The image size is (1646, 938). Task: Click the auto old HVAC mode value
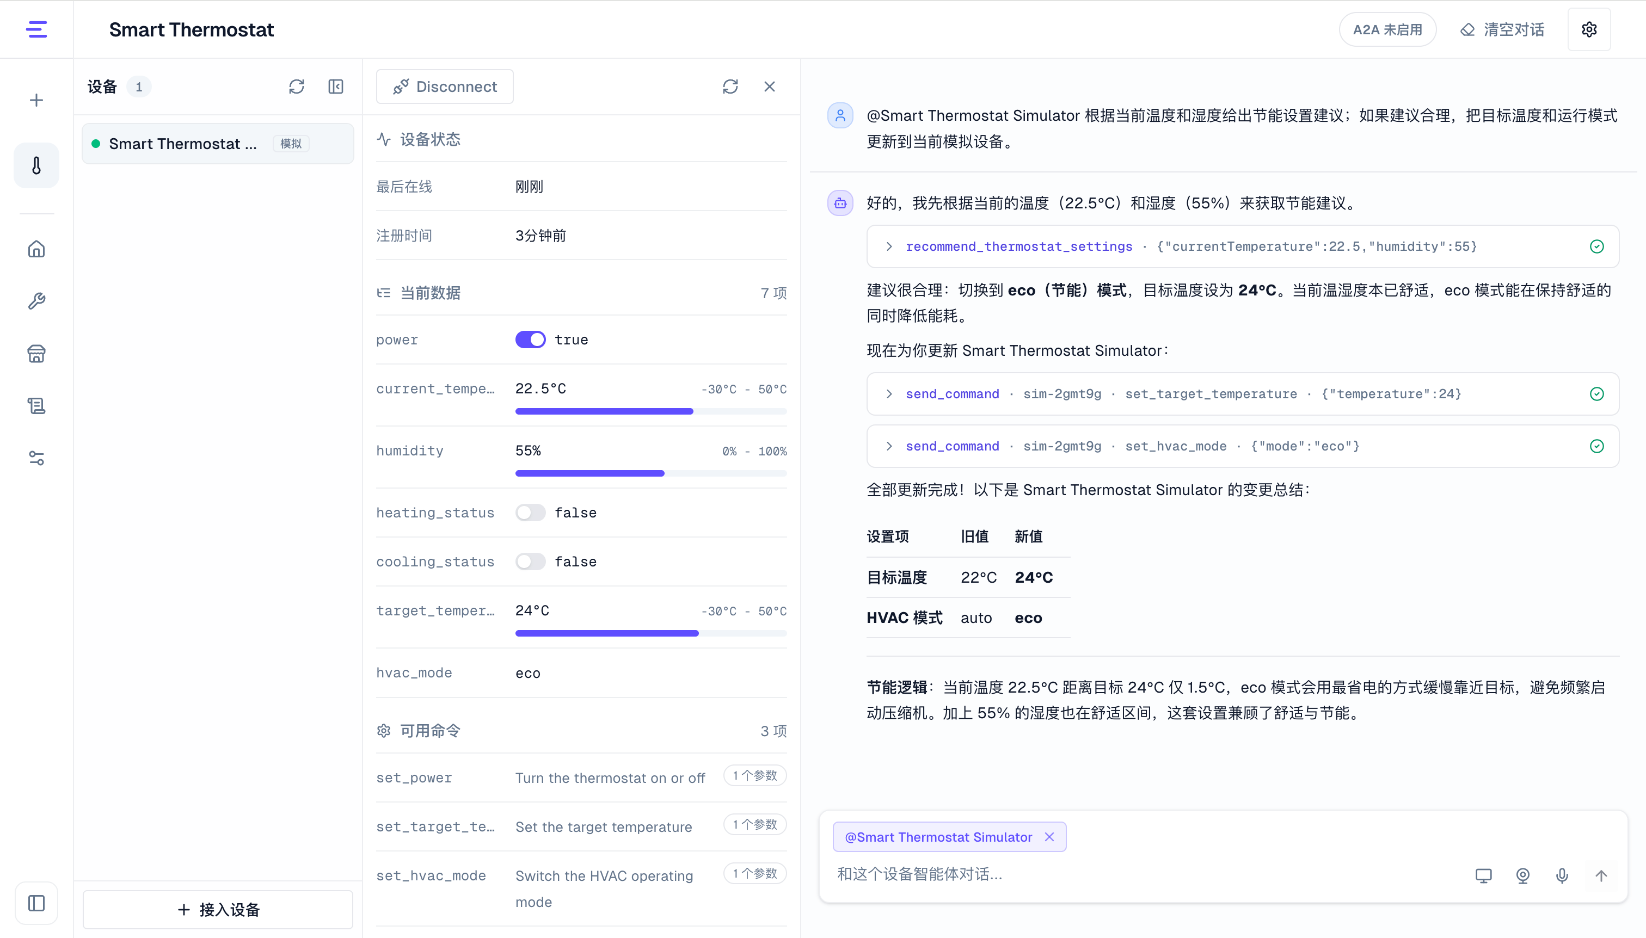point(976,618)
